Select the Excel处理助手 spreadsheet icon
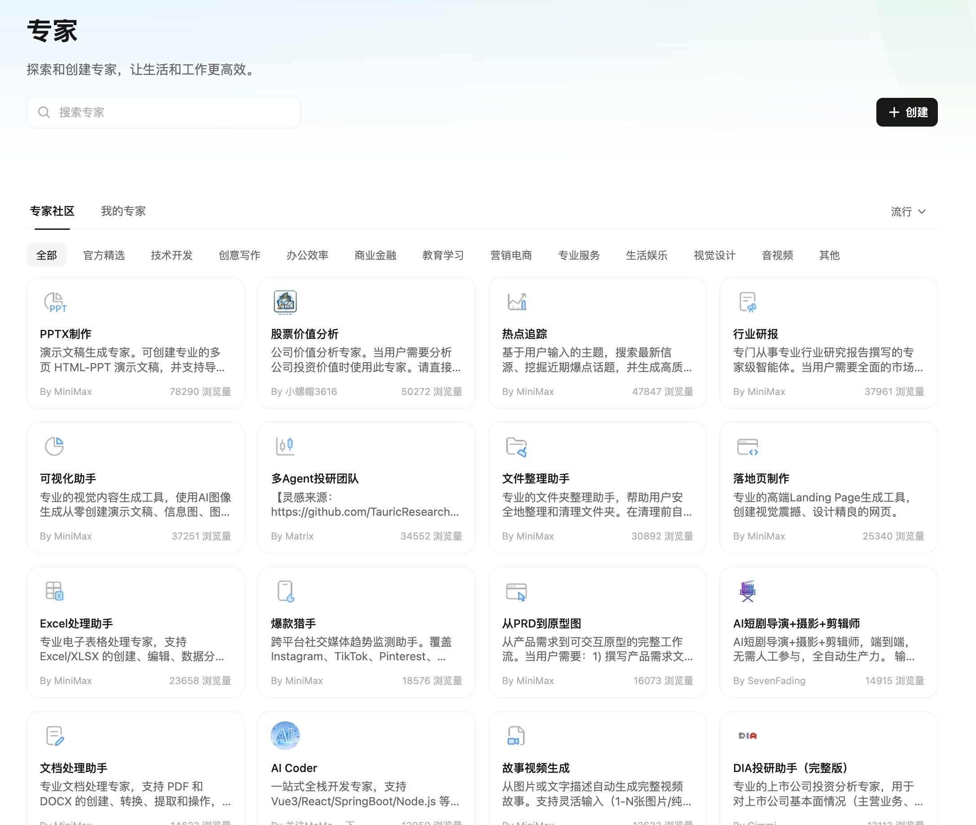This screenshot has width=976, height=825. pyautogui.click(x=54, y=590)
